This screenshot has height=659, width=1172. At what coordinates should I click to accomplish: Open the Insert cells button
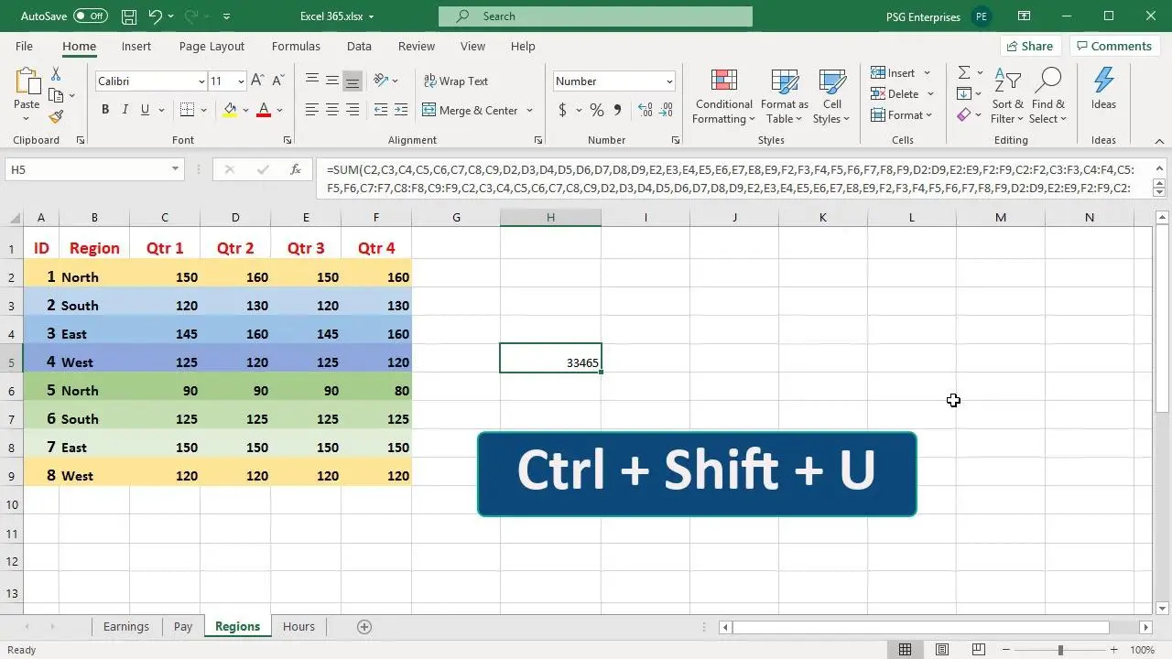(900, 72)
